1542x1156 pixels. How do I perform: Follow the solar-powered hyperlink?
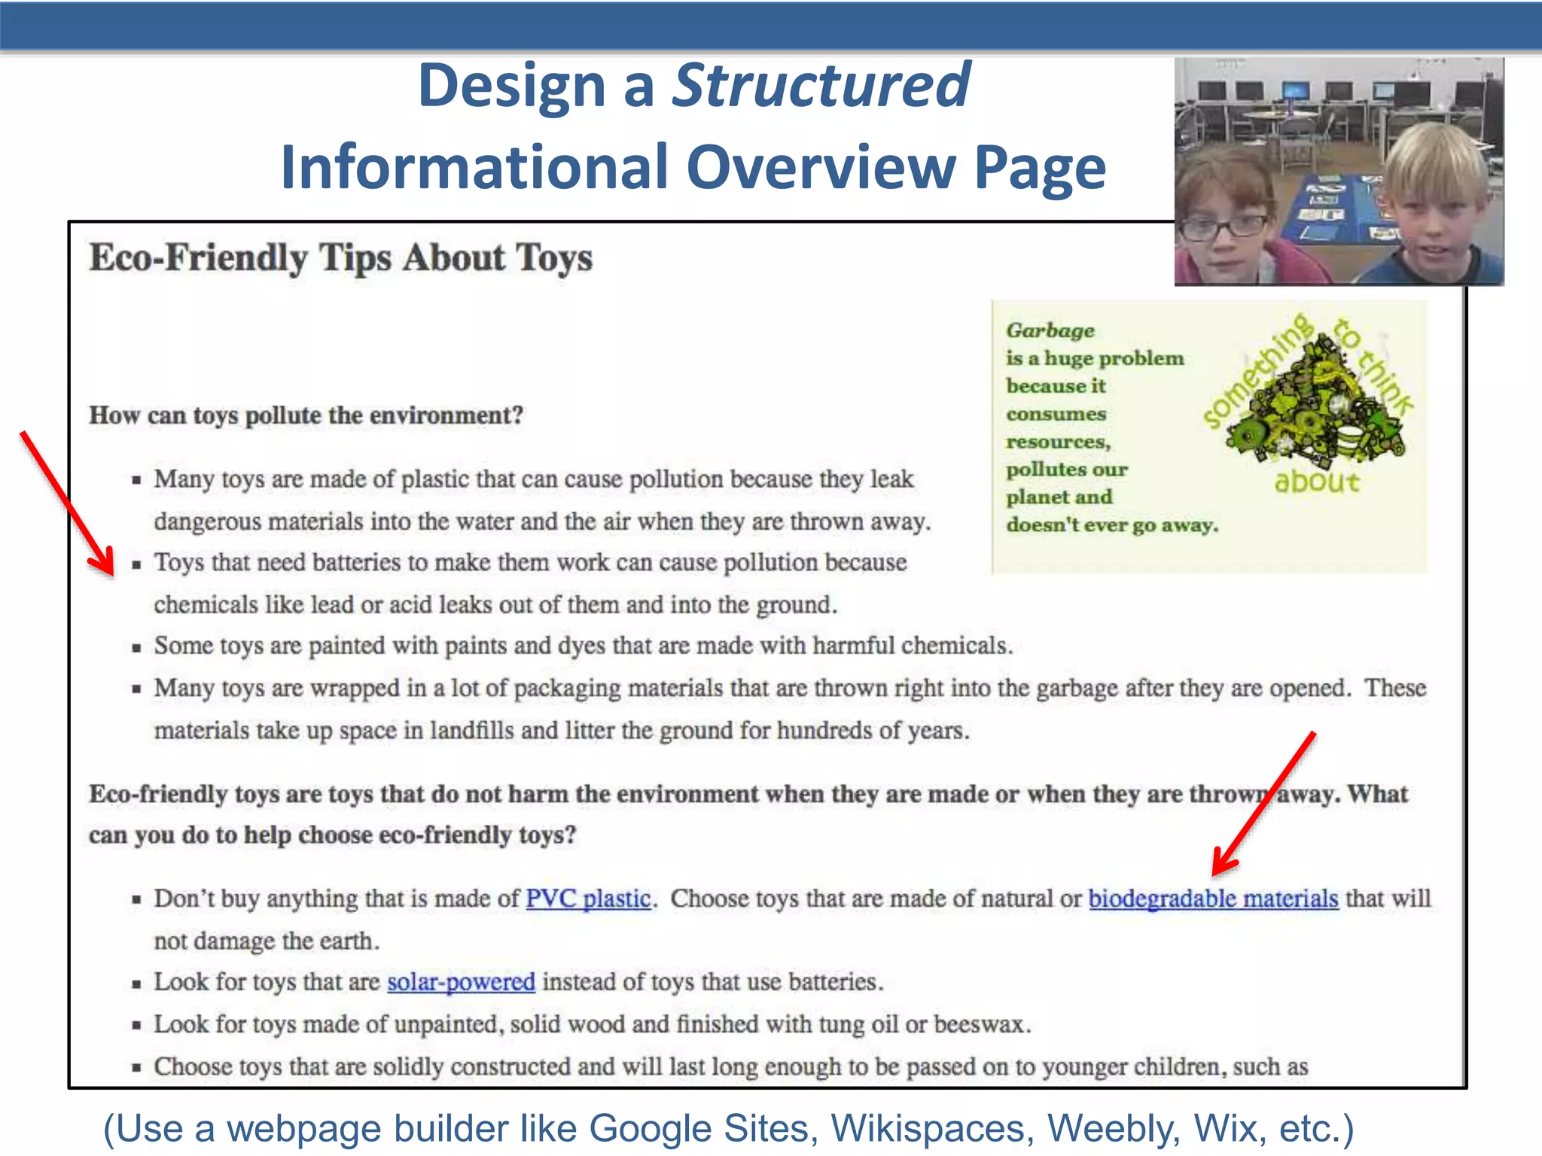[461, 982]
